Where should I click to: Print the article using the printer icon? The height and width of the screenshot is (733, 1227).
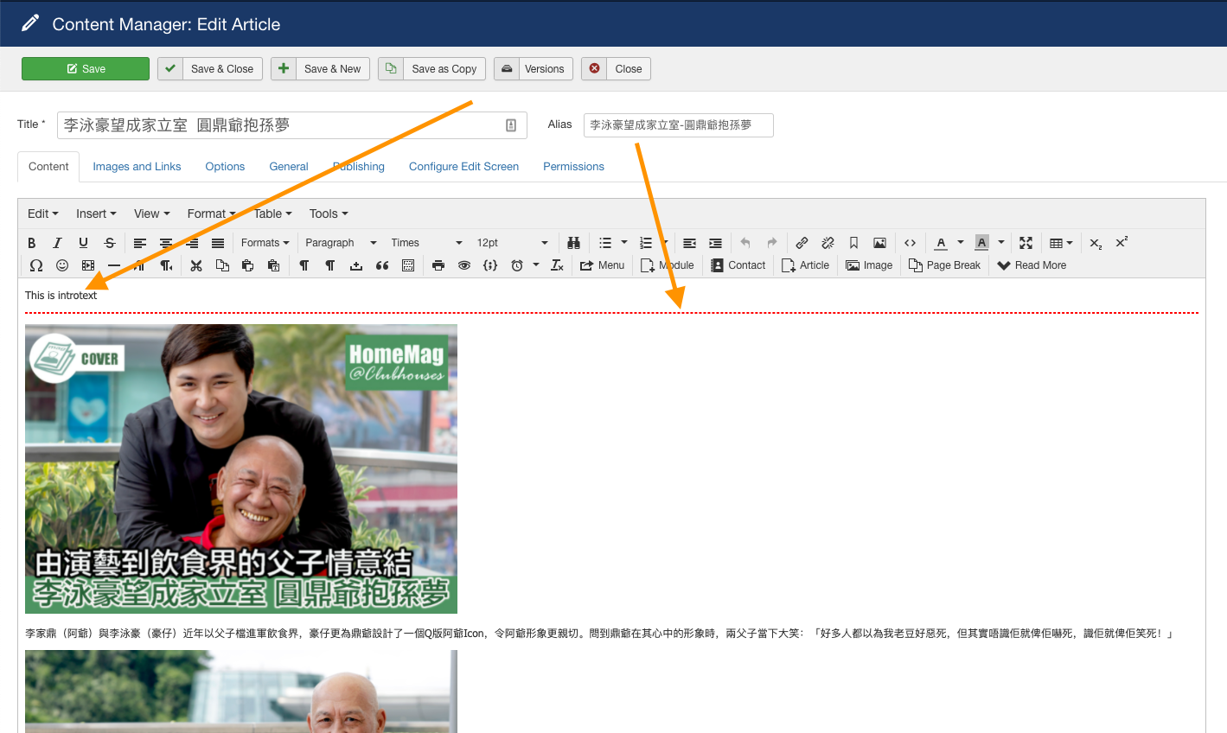pyautogui.click(x=438, y=265)
